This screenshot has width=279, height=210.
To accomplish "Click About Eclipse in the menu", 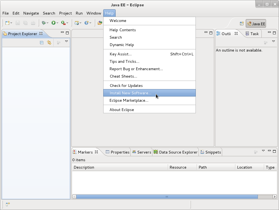I will coord(122,110).
